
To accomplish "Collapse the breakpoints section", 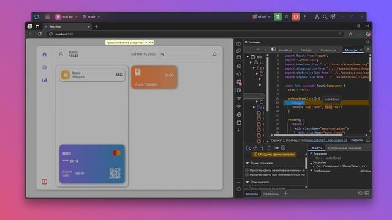I will 247,163.
